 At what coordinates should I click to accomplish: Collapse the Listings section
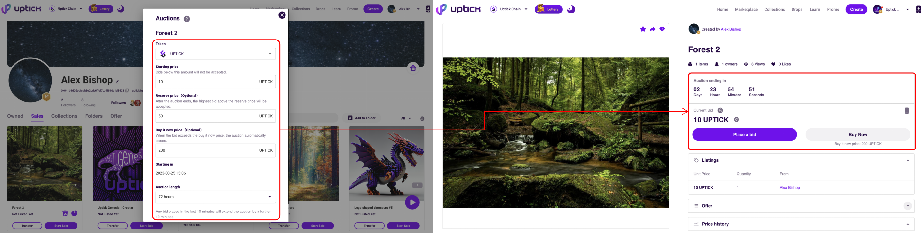click(908, 160)
